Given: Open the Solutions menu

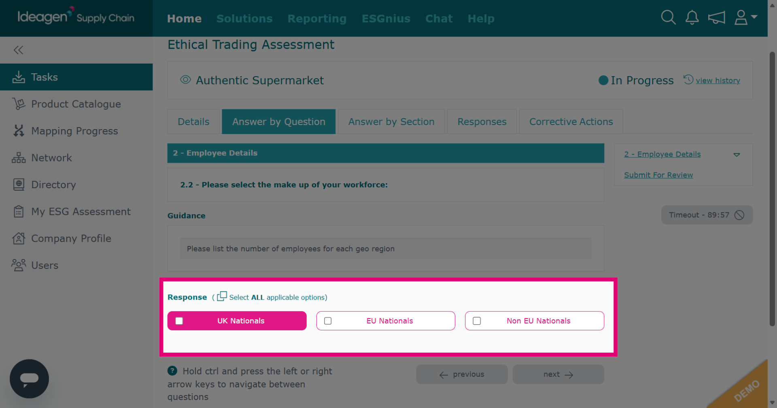Looking at the screenshot, I should tap(244, 19).
